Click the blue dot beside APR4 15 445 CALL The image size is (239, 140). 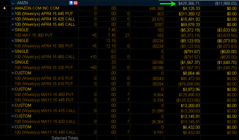[13, 24]
